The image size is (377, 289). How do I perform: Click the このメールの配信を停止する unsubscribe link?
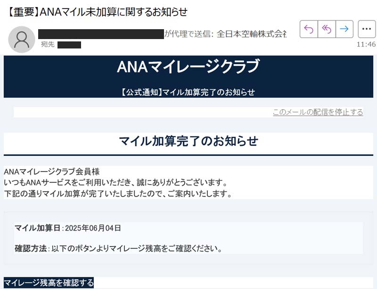point(318,112)
